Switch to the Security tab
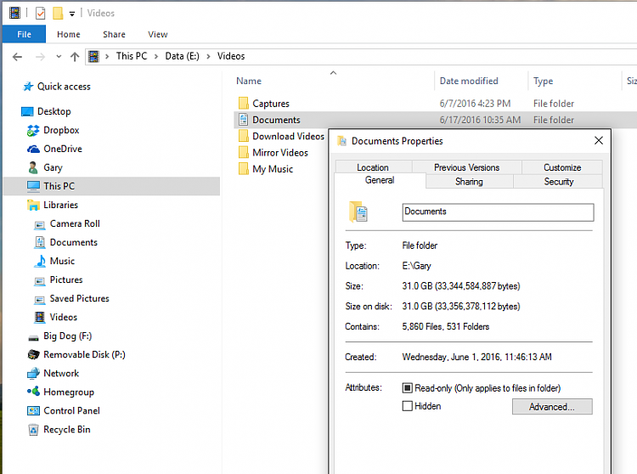The height and width of the screenshot is (474, 637). [558, 182]
